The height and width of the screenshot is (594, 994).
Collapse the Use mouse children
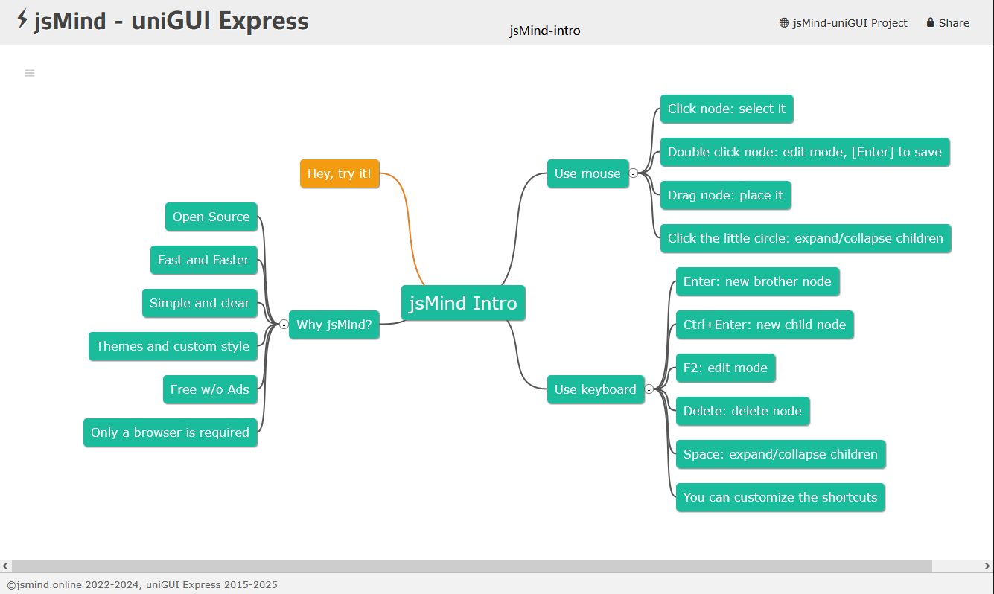tap(634, 173)
